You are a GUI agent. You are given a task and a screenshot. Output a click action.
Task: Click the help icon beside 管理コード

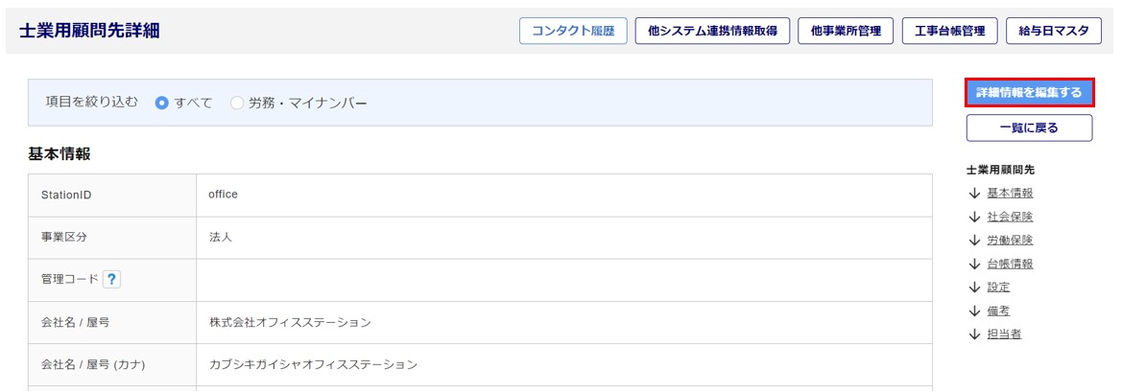(111, 280)
